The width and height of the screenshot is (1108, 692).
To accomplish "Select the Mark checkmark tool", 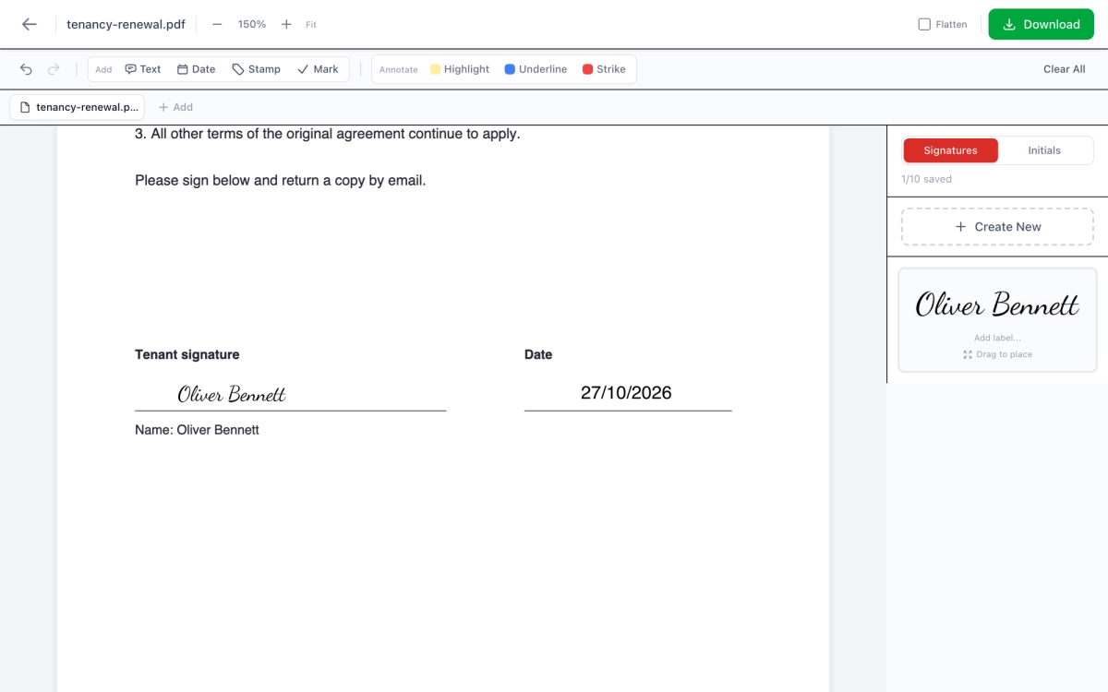I will pos(318,69).
